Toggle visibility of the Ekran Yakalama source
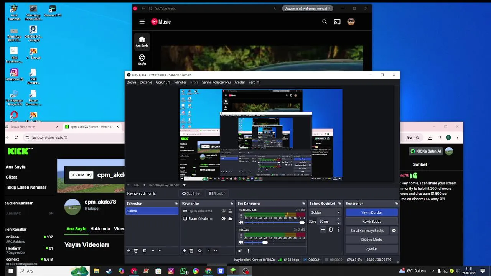This screenshot has height=276, width=491. [x=223, y=219]
